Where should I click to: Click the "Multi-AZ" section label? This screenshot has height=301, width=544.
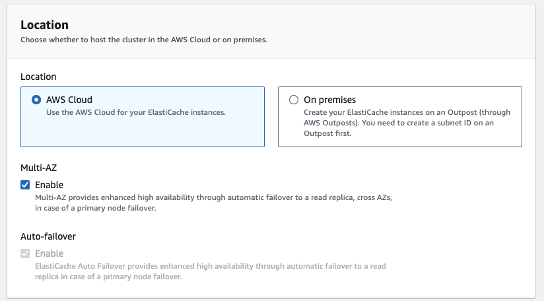coord(39,168)
